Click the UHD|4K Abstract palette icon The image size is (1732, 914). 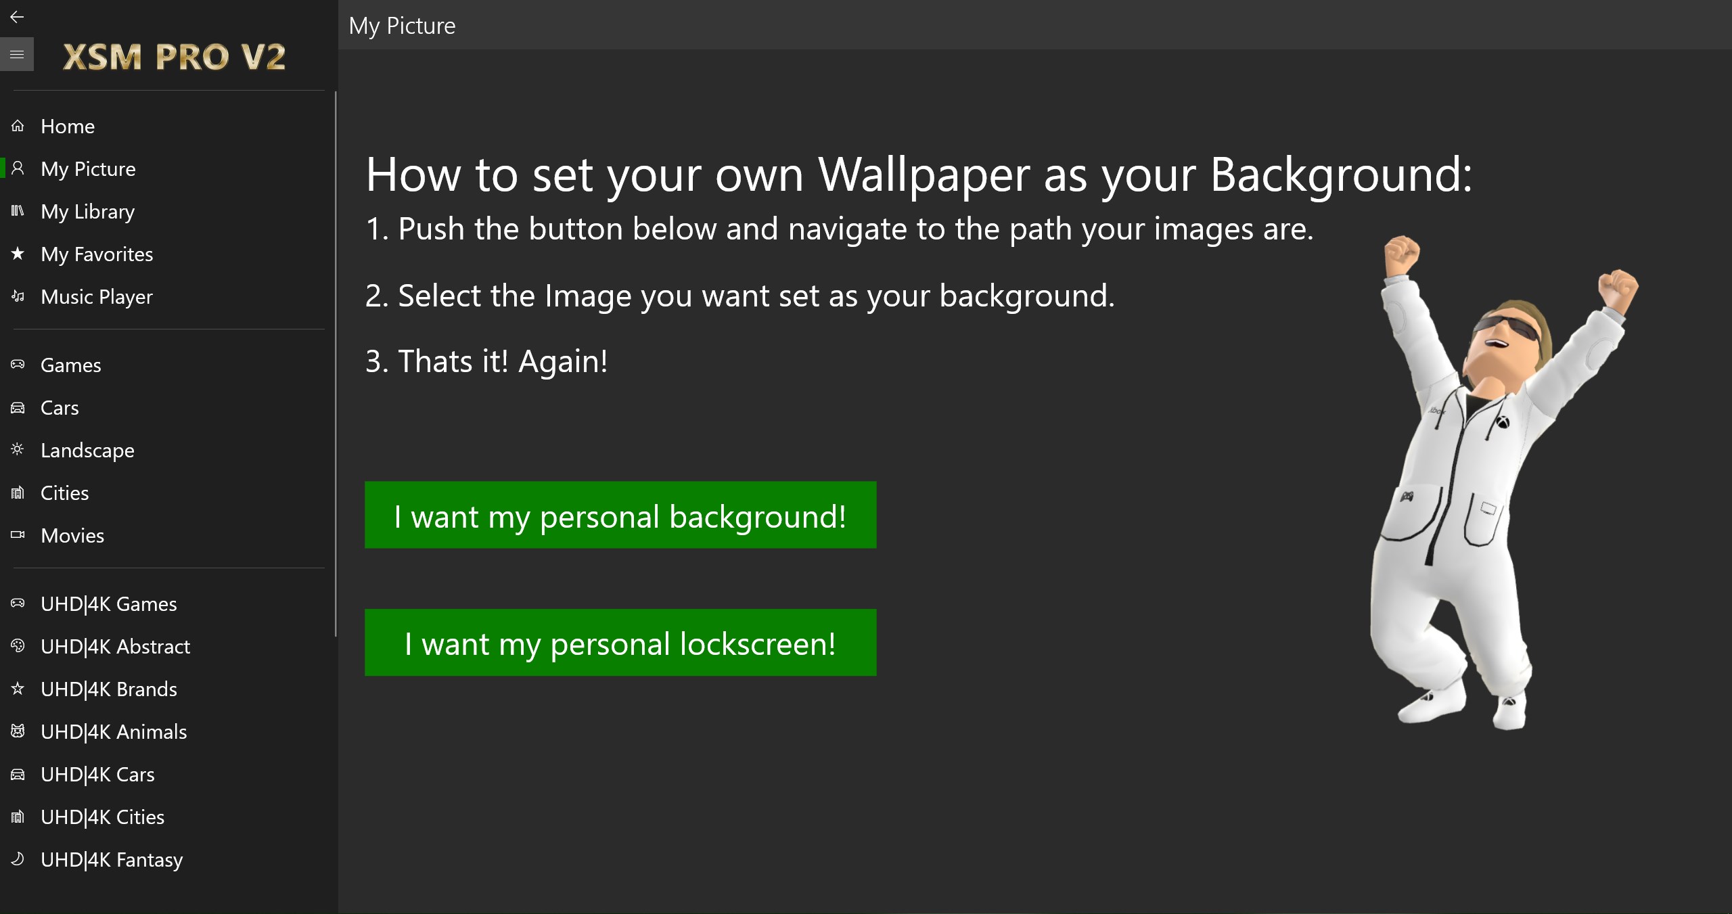(18, 646)
